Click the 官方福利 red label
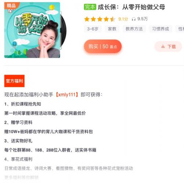This screenshot has height=184, width=184. click(x=14, y=81)
